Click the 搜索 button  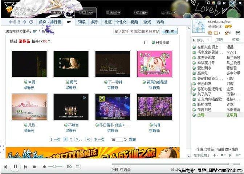[x=170, y=32]
